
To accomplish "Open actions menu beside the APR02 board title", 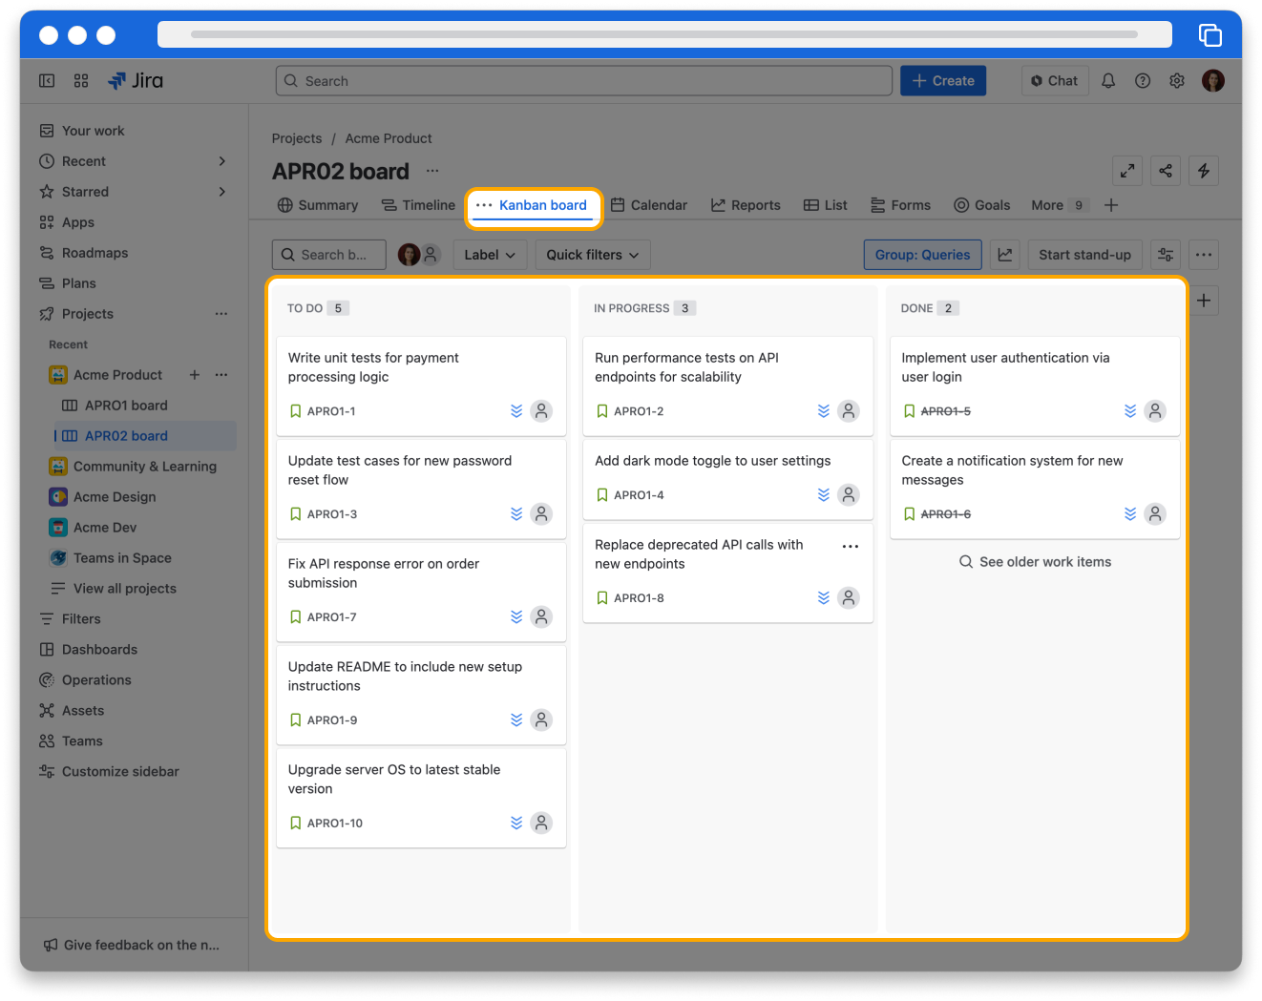I will (432, 171).
